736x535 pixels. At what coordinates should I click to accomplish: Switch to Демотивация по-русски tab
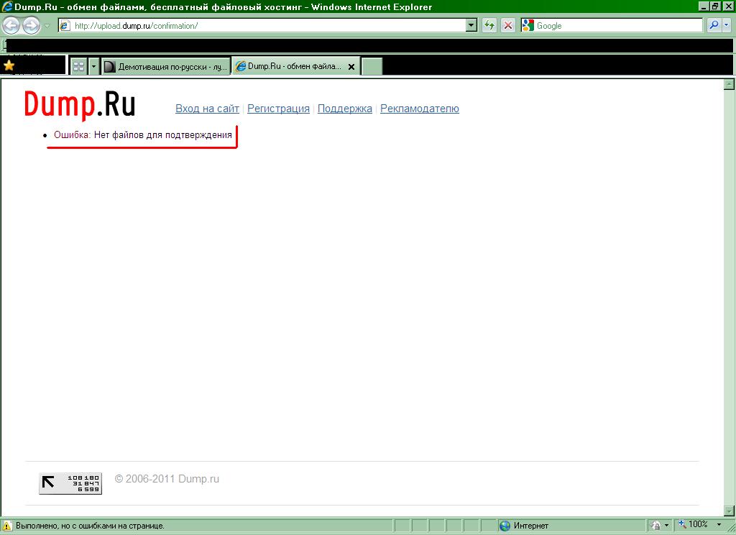166,67
